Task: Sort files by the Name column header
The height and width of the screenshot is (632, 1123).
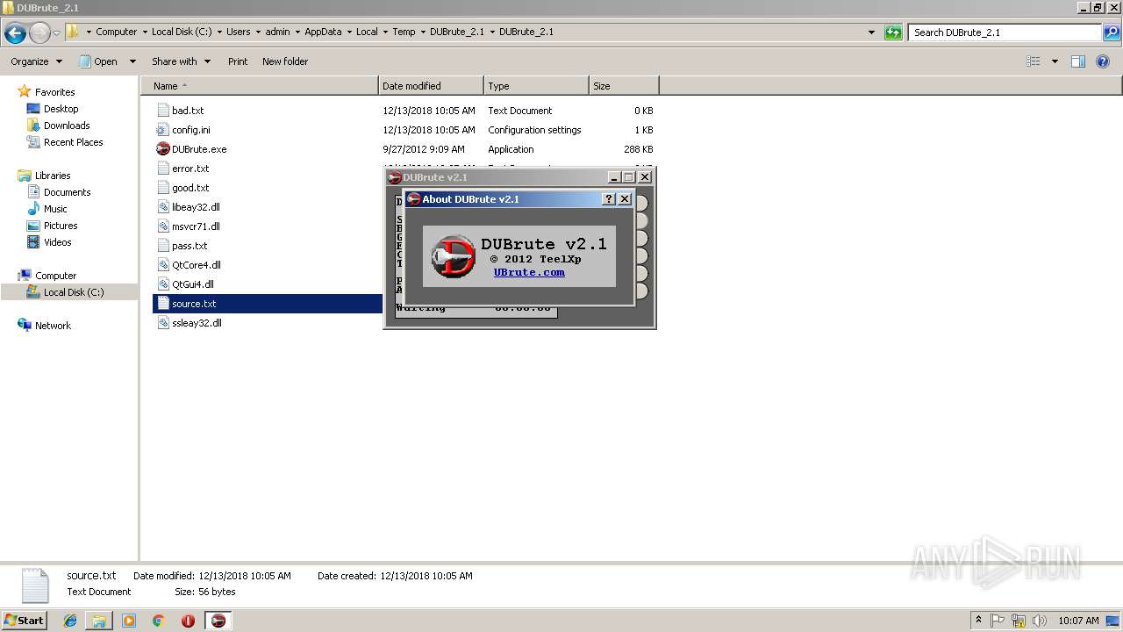Action: 260,86
